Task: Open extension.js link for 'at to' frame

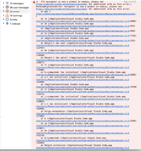Action: click(x=82, y=36)
